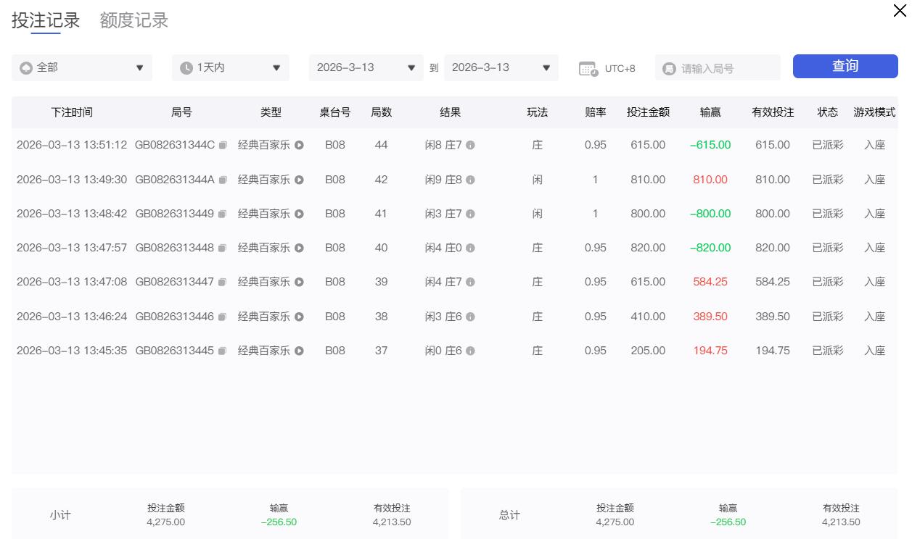Play video replay for round 37

(299, 351)
